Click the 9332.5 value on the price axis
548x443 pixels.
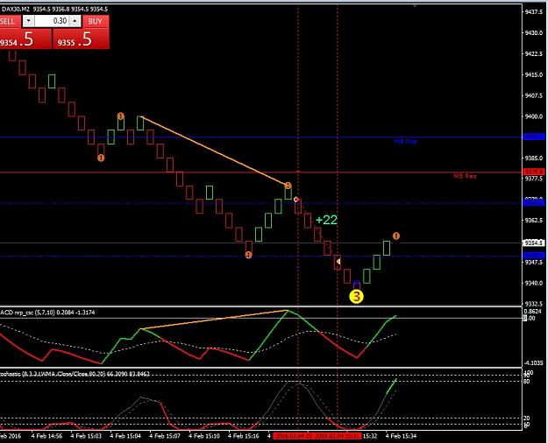(534, 304)
